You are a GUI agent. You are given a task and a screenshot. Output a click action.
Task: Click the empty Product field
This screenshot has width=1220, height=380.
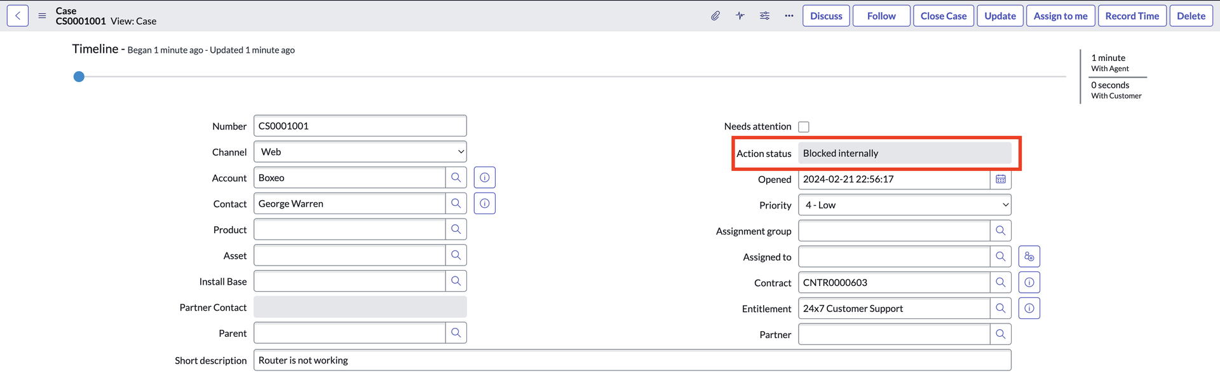349,230
